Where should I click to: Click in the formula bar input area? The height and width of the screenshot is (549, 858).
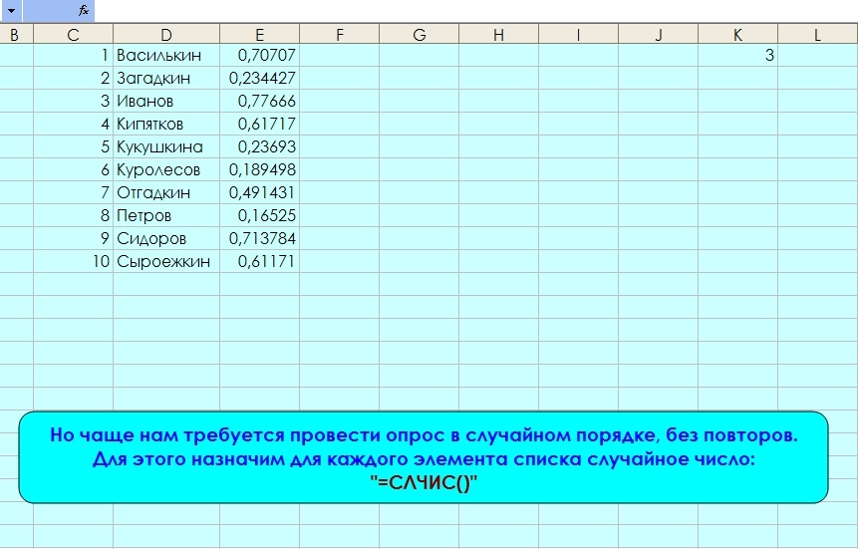coord(476,10)
